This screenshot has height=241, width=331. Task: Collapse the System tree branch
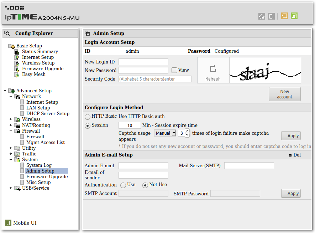pyautogui.click(x=10, y=159)
